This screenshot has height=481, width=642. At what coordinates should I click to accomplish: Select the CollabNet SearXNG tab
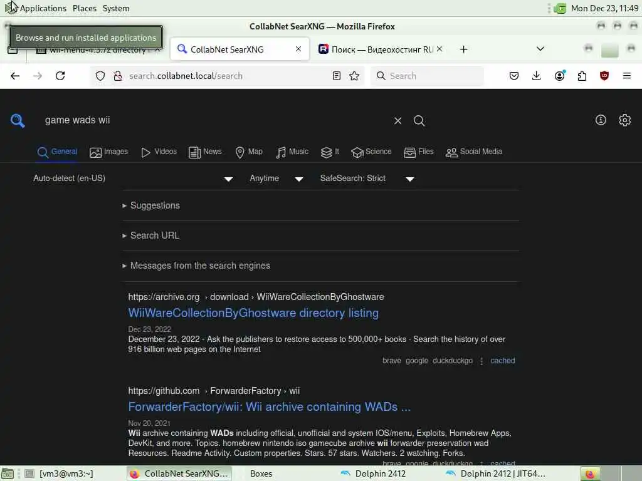click(x=239, y=49)
